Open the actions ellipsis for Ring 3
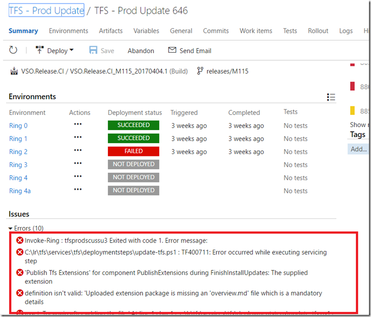Screen dimensions: 371x317 pyautogui.click(x=78, y=163)
